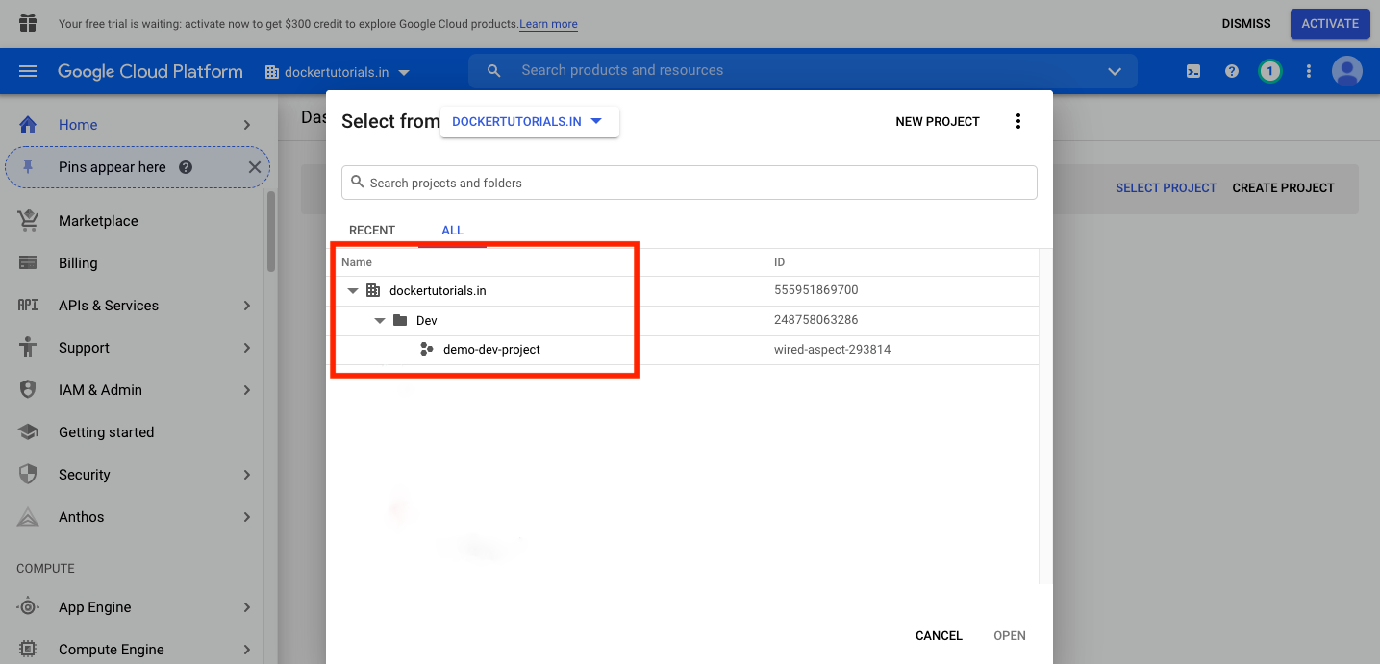1380x664 pixels.
Task: Open the dialog's three-dot more options
Action: point(1018,121)
